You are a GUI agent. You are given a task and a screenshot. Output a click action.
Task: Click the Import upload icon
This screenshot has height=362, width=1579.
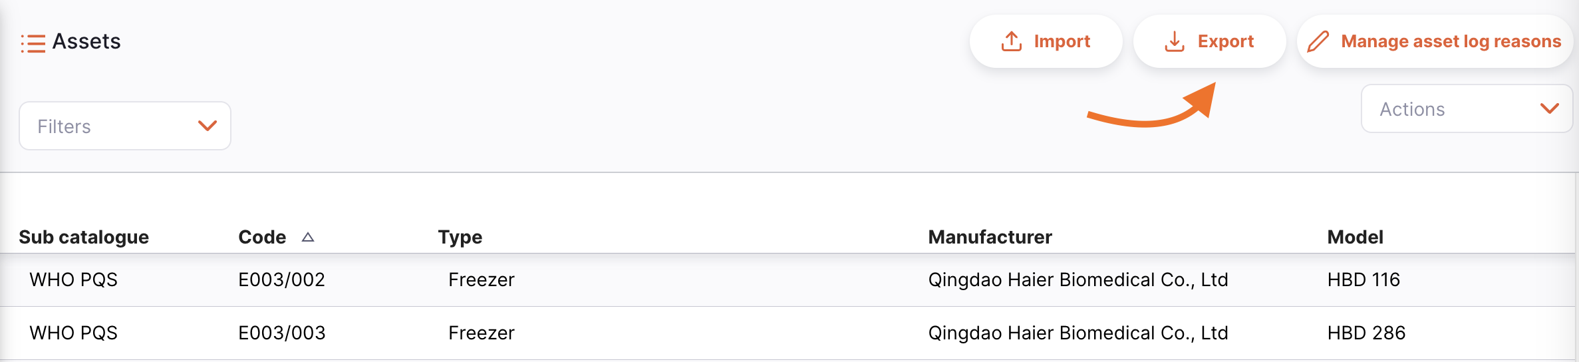point(1012,41)
